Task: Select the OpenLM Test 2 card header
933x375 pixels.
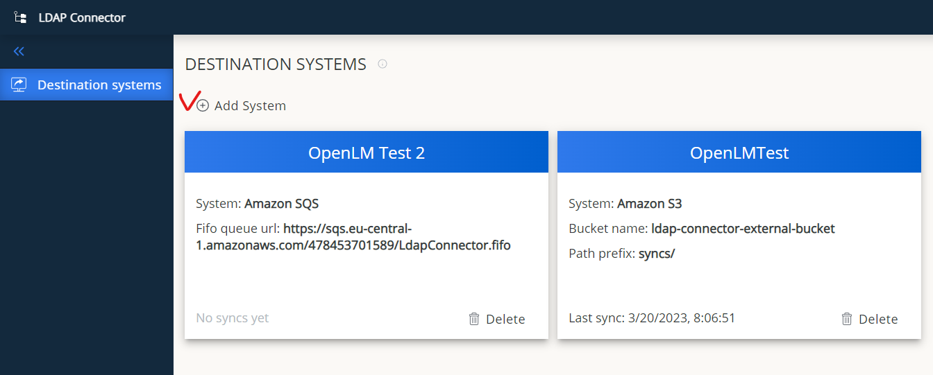Action: (x=366, y=152)
